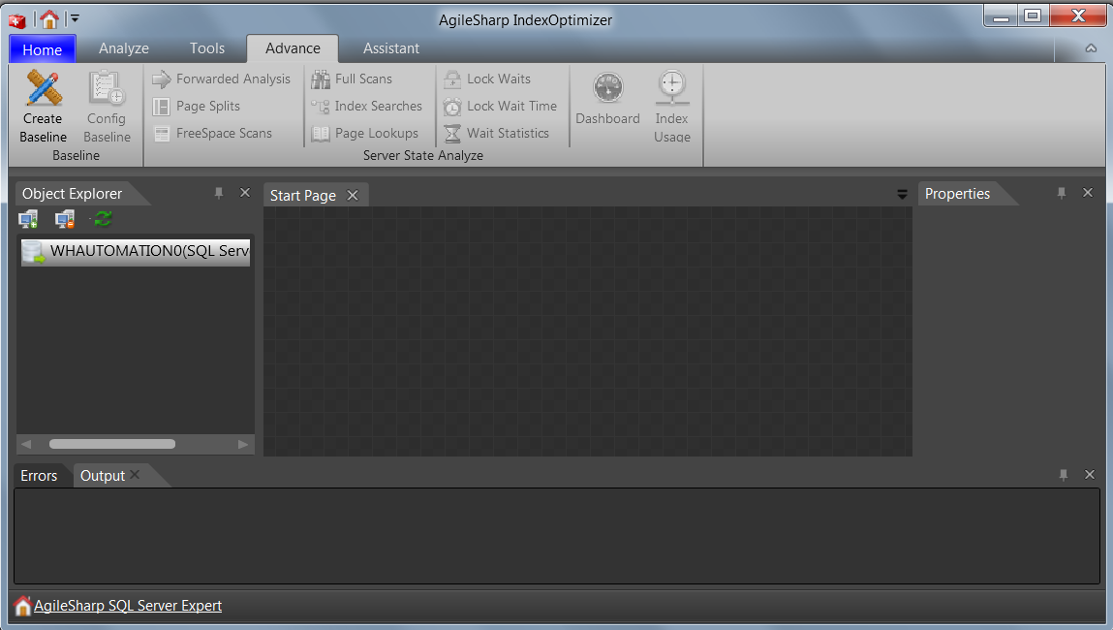Activate the Start Page document tab
This screenshot has height=630, width=1113.
pyautogui.click(x=303, y=196)
